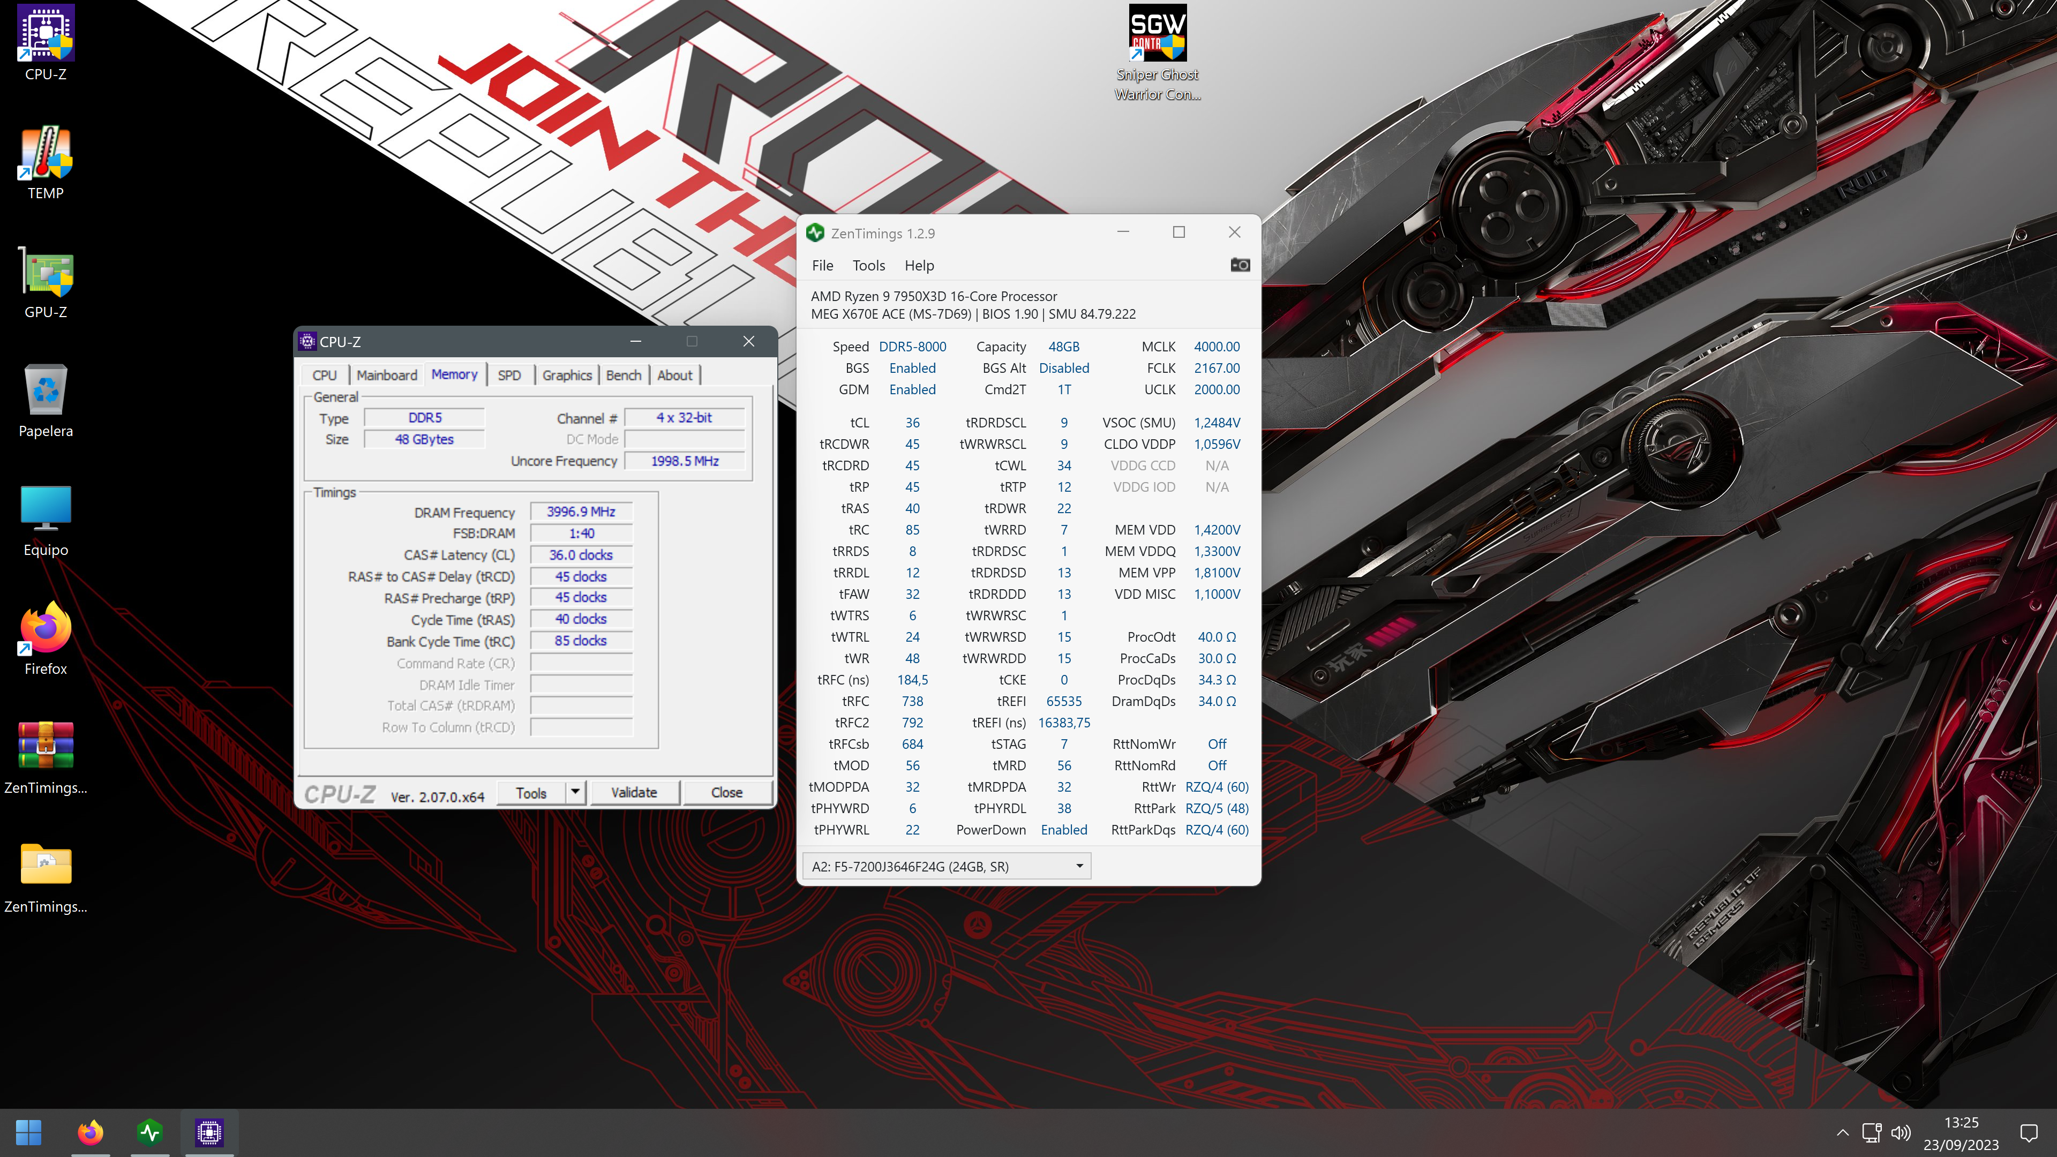Switch to the Graphics tab
2057x1157 pixels.
pyautogui.click(x=567, y=375)
